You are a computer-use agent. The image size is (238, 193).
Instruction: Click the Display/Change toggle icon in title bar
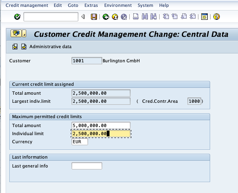tap(16, 33)
